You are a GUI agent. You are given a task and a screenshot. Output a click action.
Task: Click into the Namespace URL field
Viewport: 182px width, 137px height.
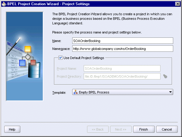(x=123, y=49)
